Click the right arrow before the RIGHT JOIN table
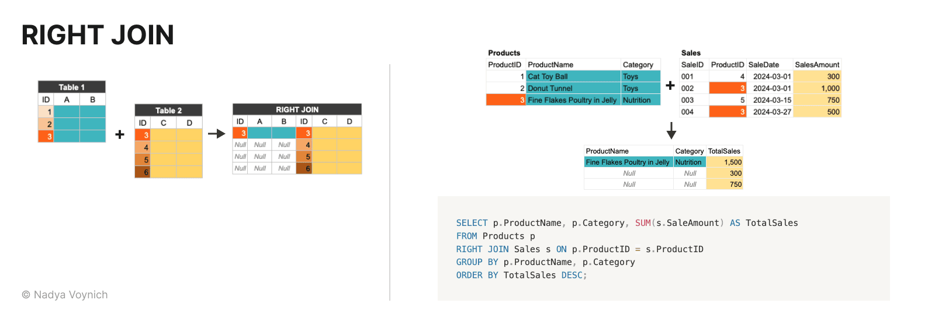The width and height of the screenshot is (935, 317). tap(217, 134)
